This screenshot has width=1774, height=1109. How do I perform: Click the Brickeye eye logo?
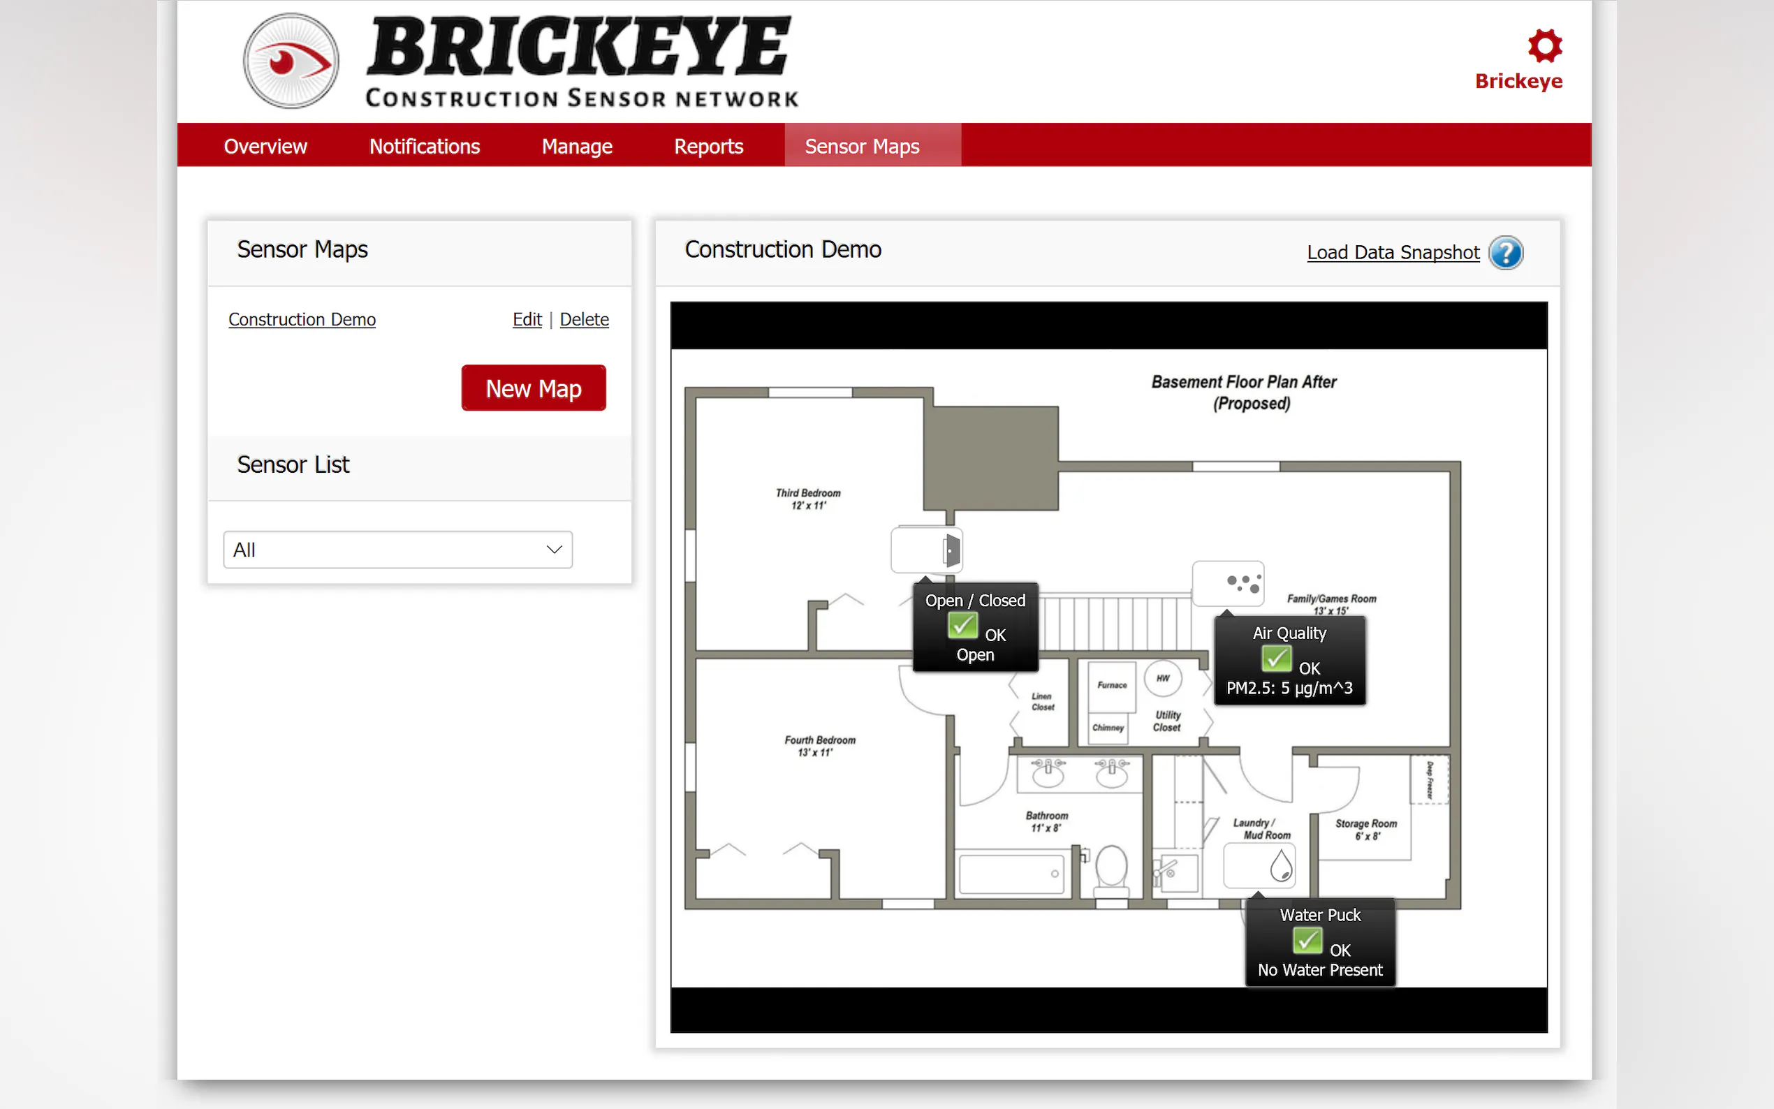tap(291, 61)
